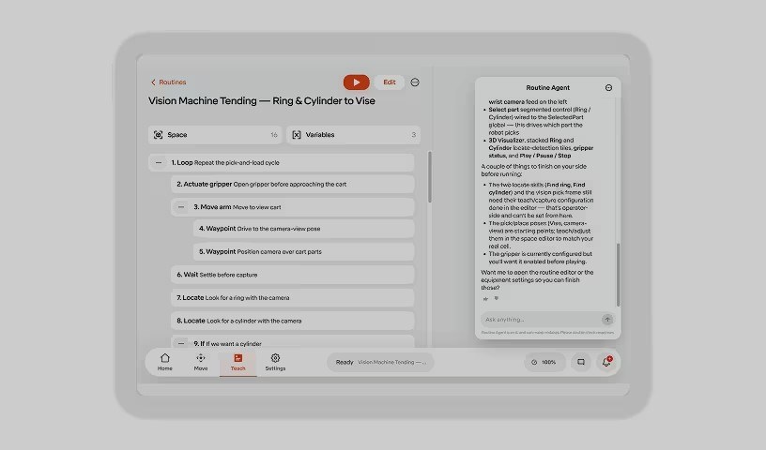766x450 pixels.
Task: Click the Variables [x] icon
Action: point(297,135)
